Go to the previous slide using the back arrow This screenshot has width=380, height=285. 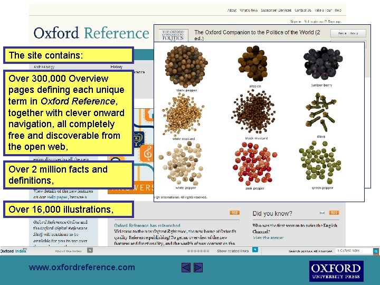pyautogui.click(x=186, y=268)
